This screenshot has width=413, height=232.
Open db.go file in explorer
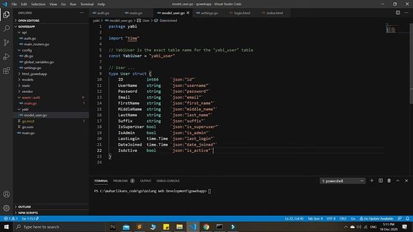tap(28, 56)
